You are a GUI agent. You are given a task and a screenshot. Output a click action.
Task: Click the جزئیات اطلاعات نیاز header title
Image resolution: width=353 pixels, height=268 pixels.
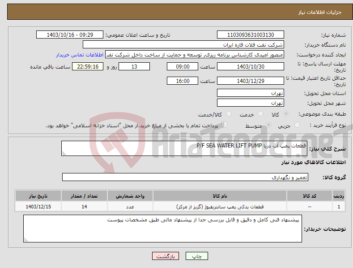(320, 12)
